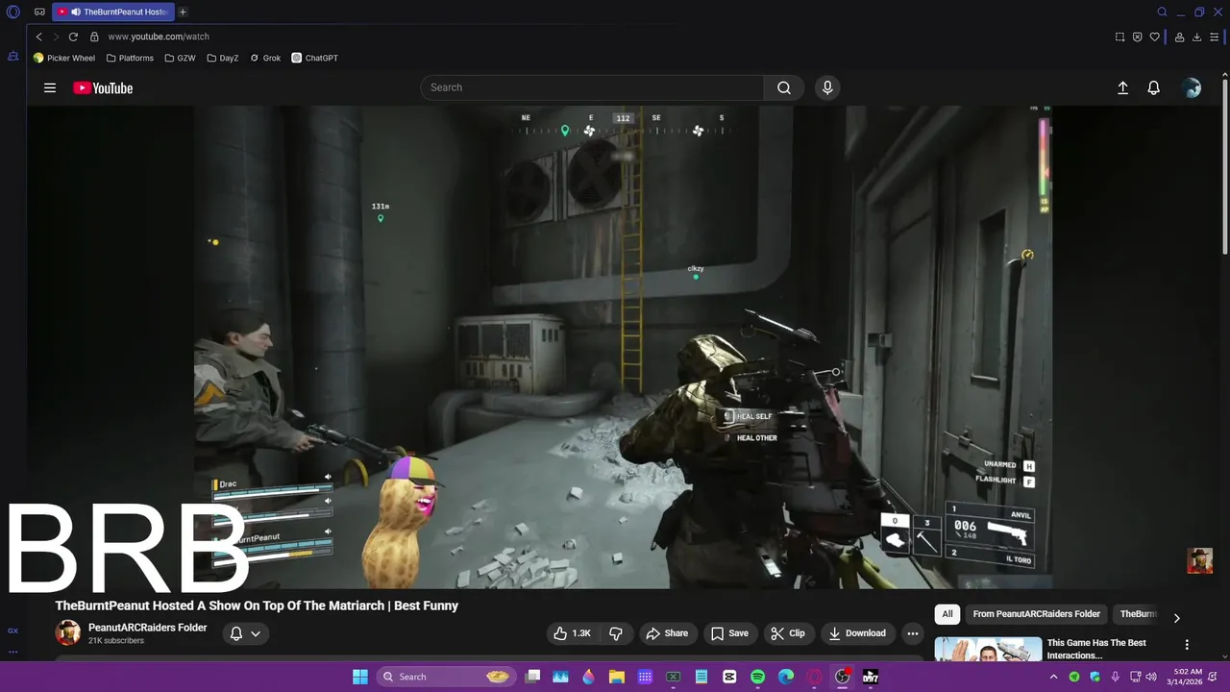Open the Platforms bookmark folder
1230x692 pixels.
(130, 58)
